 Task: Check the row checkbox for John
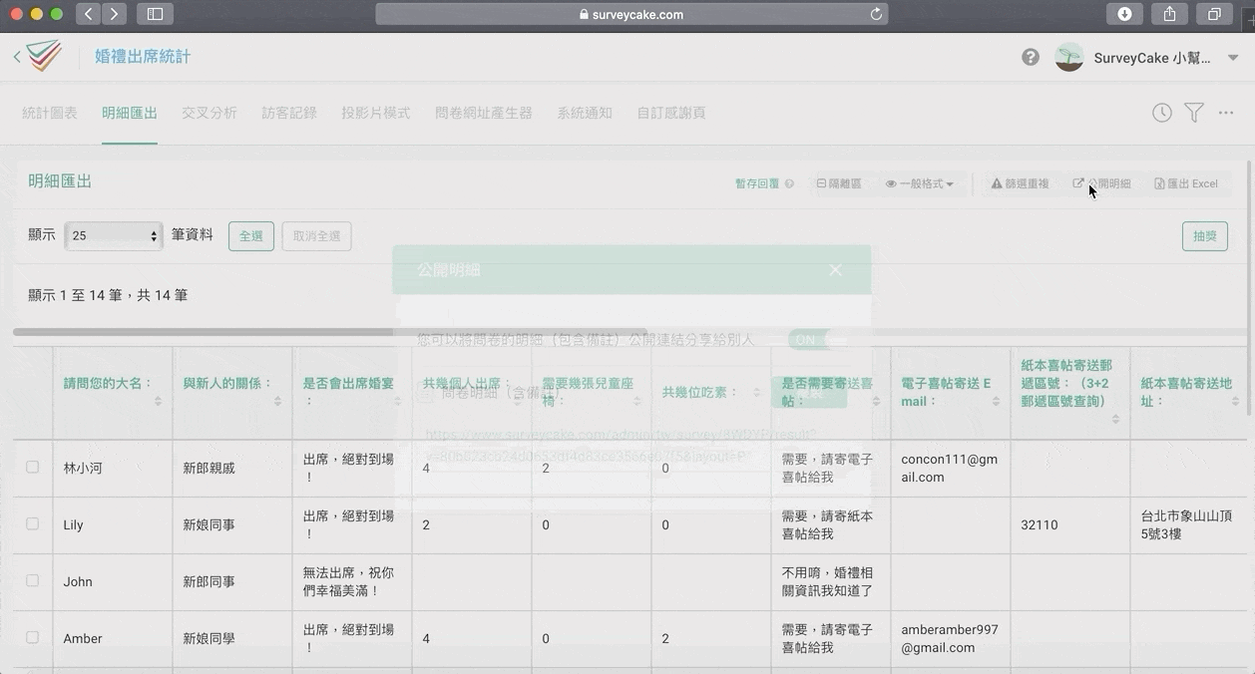[x=33, y=580]
